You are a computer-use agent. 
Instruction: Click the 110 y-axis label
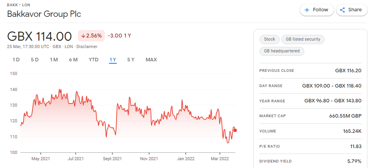14,137
